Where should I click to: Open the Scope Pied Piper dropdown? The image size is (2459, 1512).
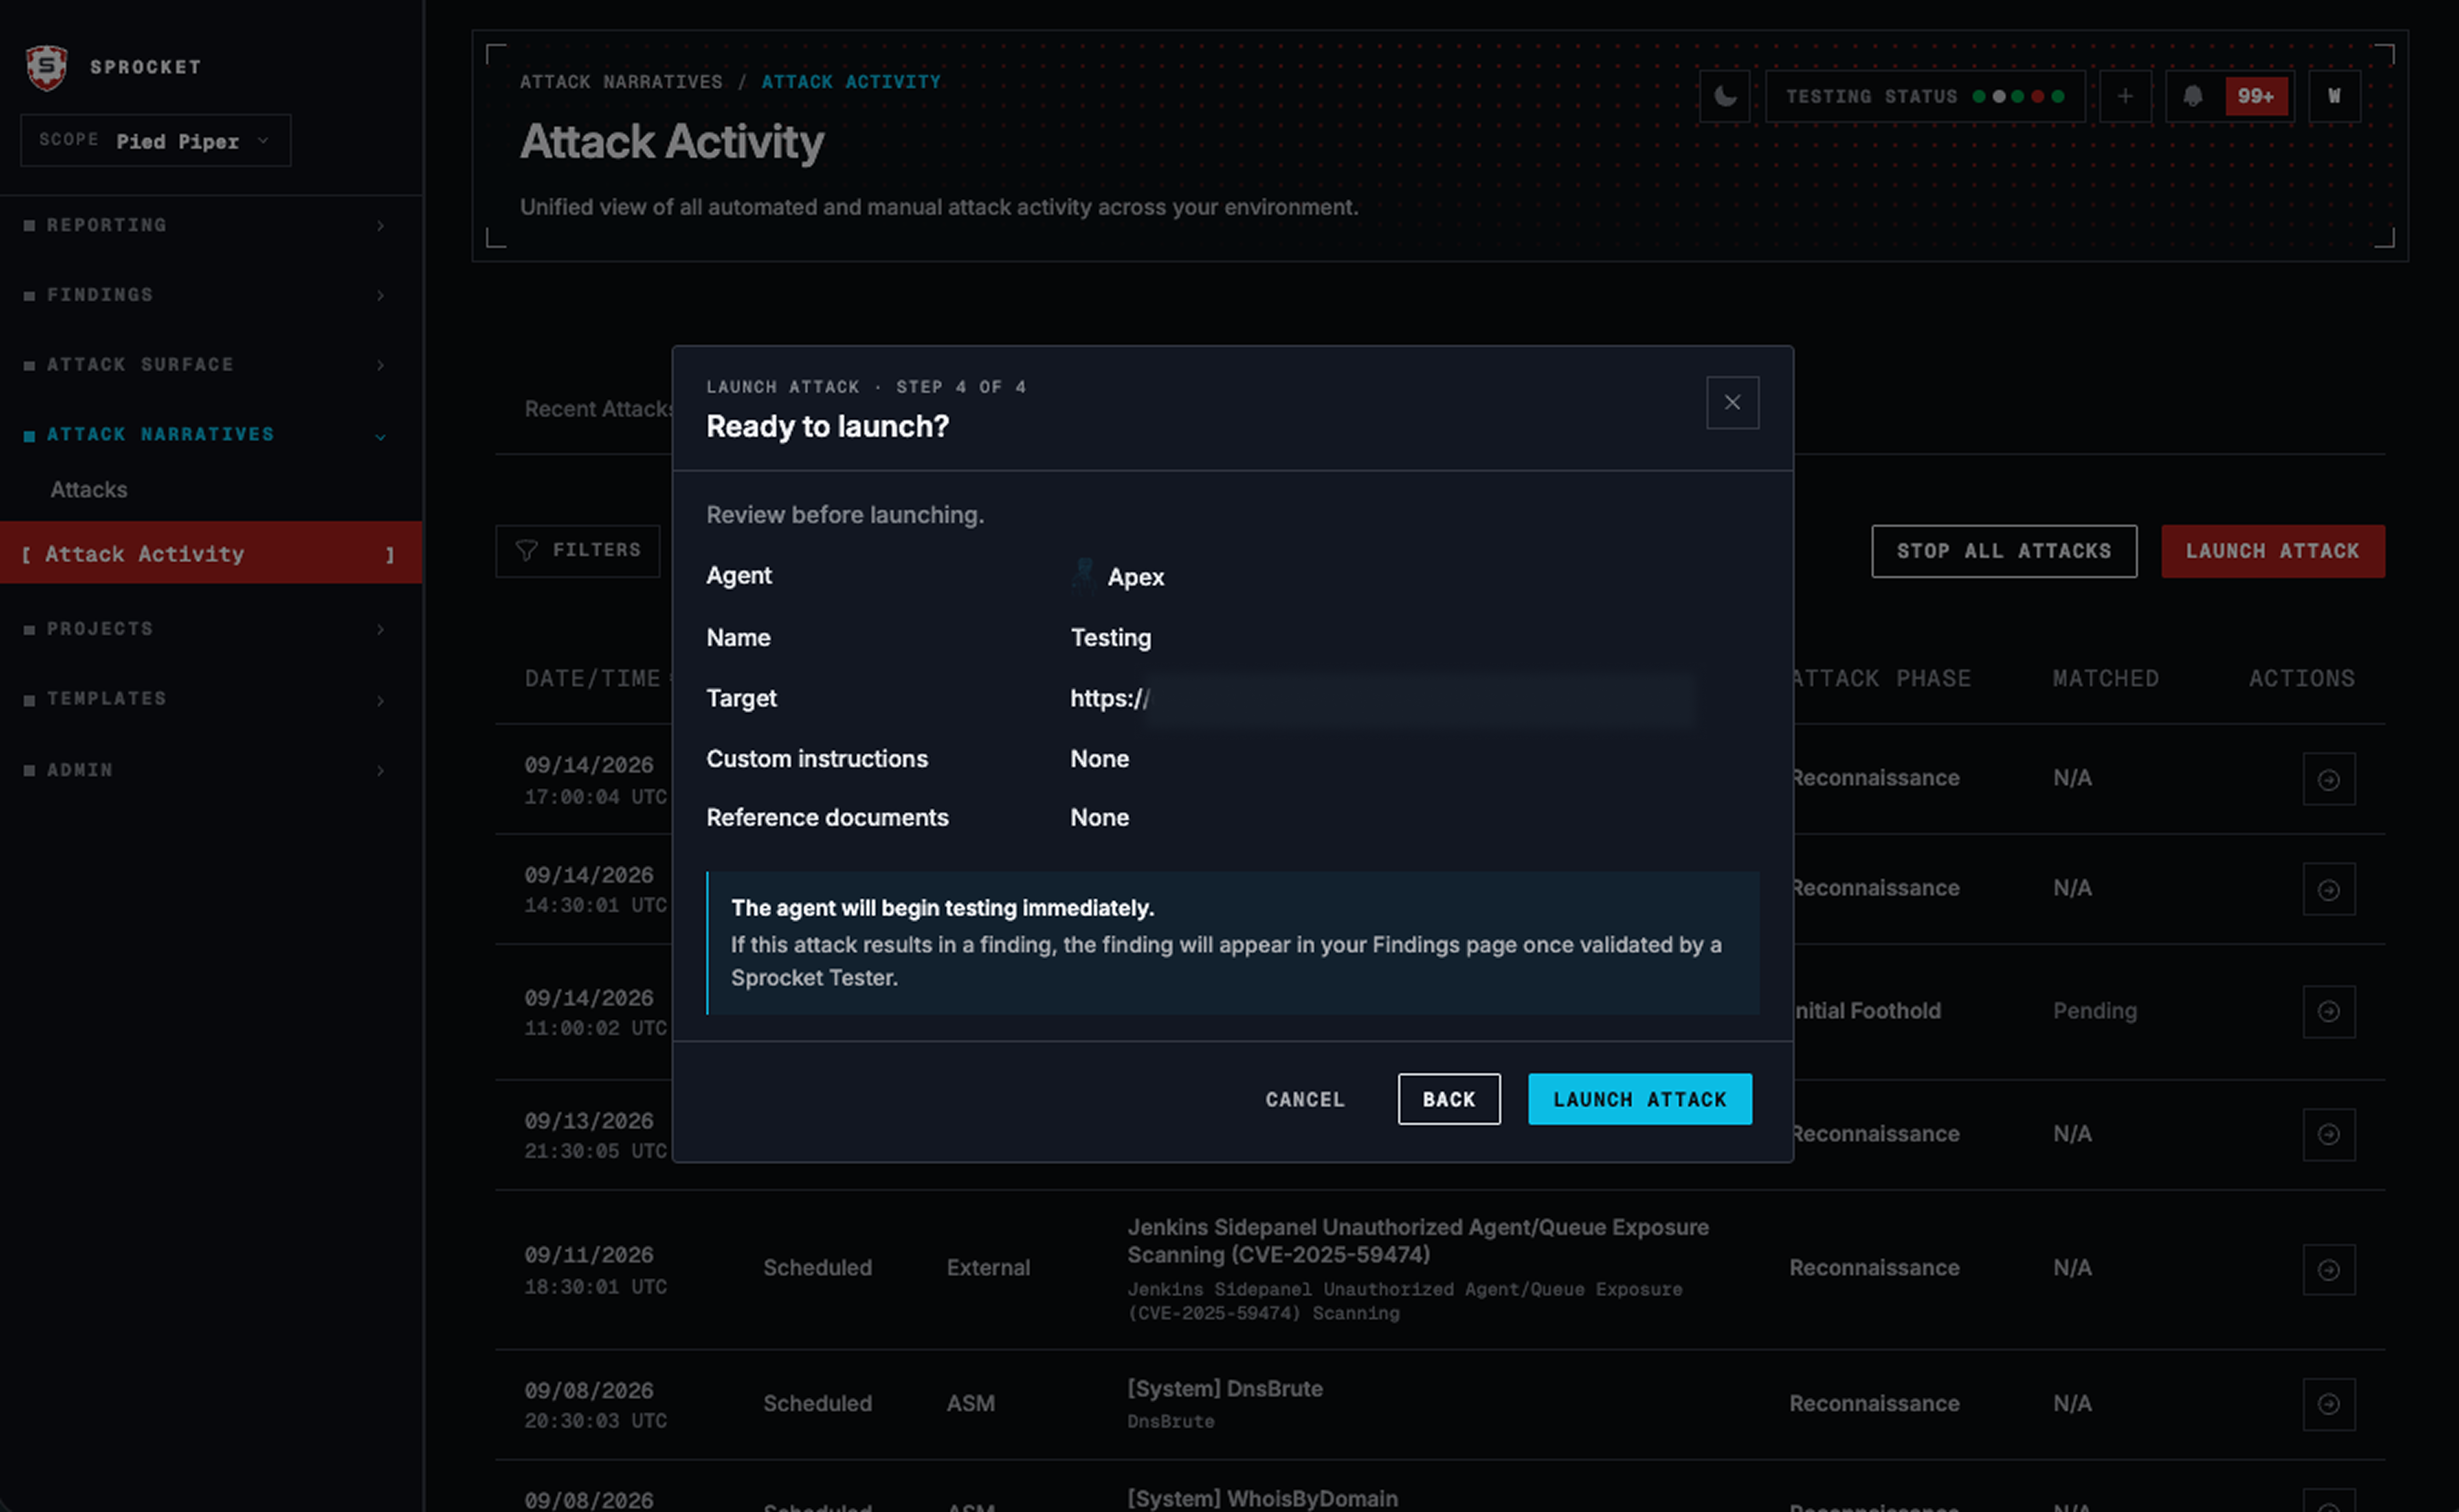click(155, 140)
